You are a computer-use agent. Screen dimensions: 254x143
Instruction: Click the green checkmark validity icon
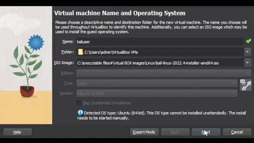pyautogui.click(x=248, y=41)
